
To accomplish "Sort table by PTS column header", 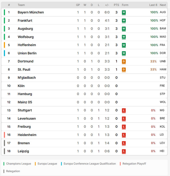I will coord(116,5).
